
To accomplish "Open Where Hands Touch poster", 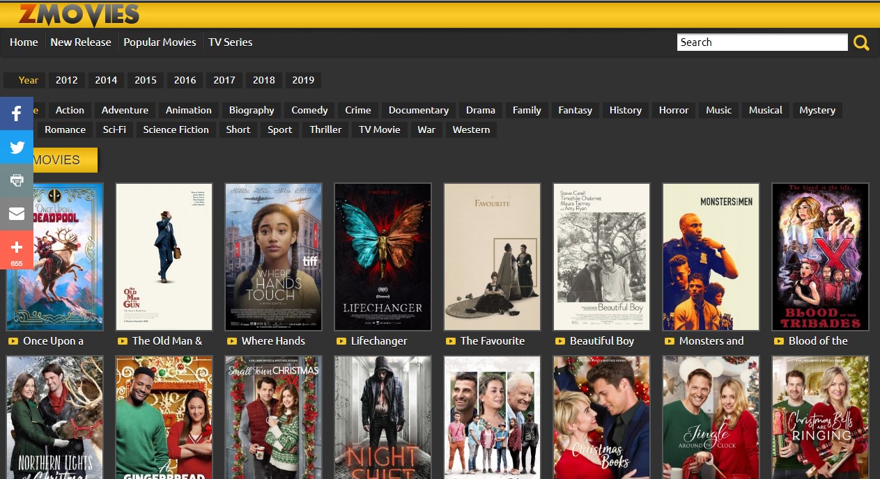I will click(273, 257).
